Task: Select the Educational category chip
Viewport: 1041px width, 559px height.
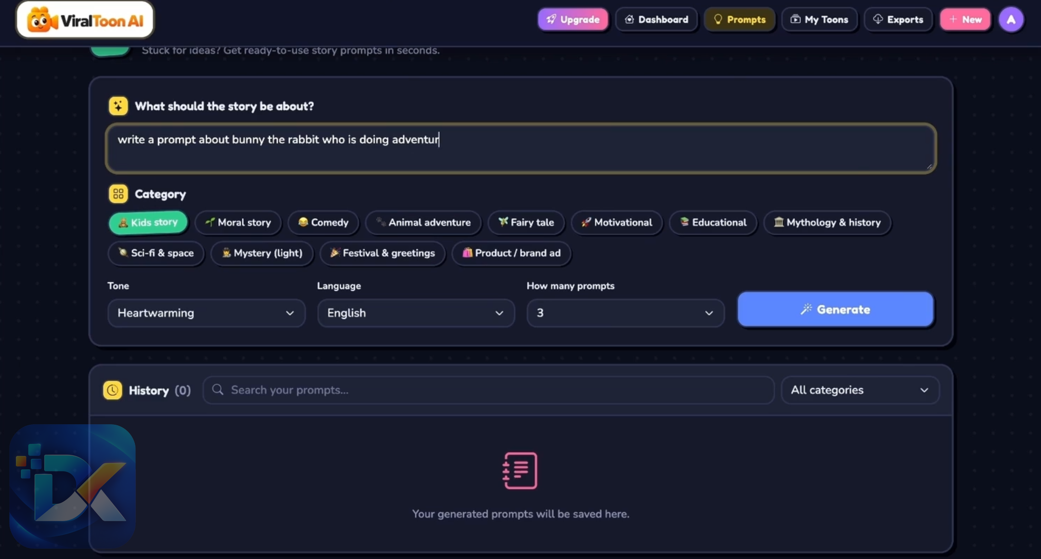Action: 713,222
